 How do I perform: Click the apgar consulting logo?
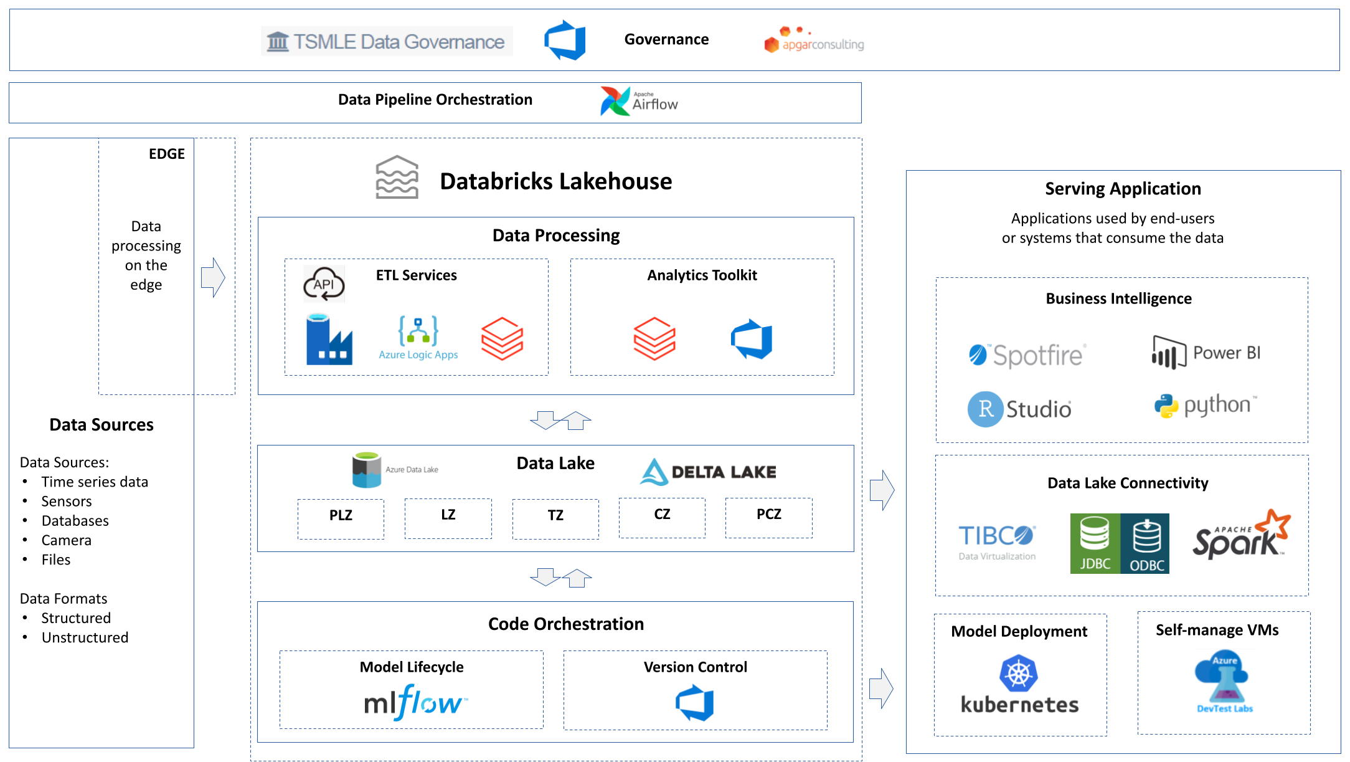point(814,40)
